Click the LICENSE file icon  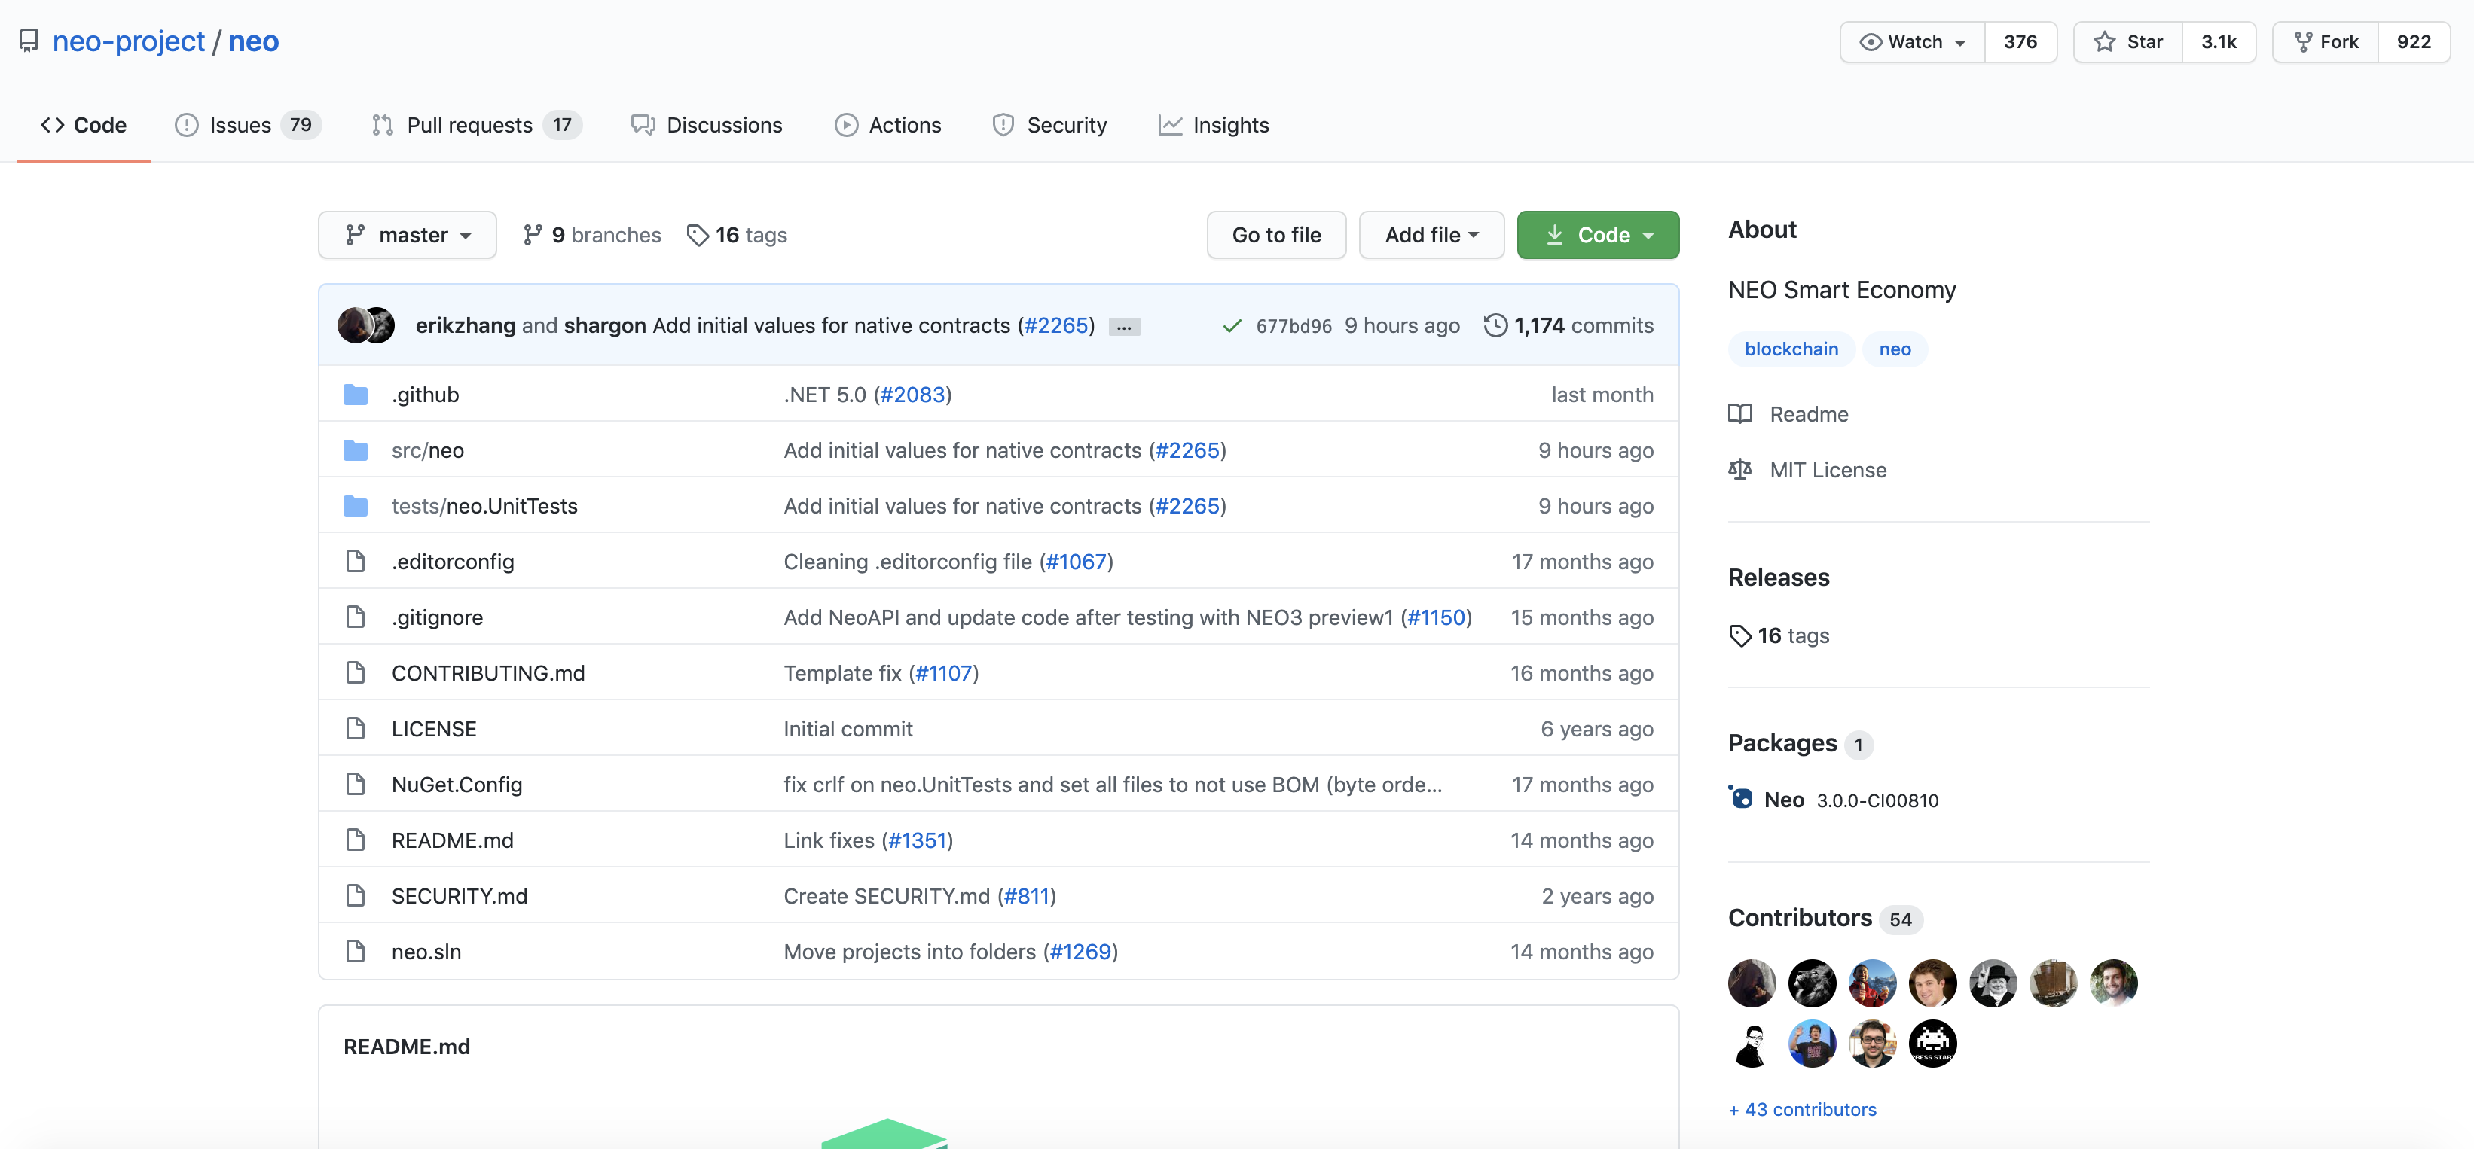click(x=356, y=729)
